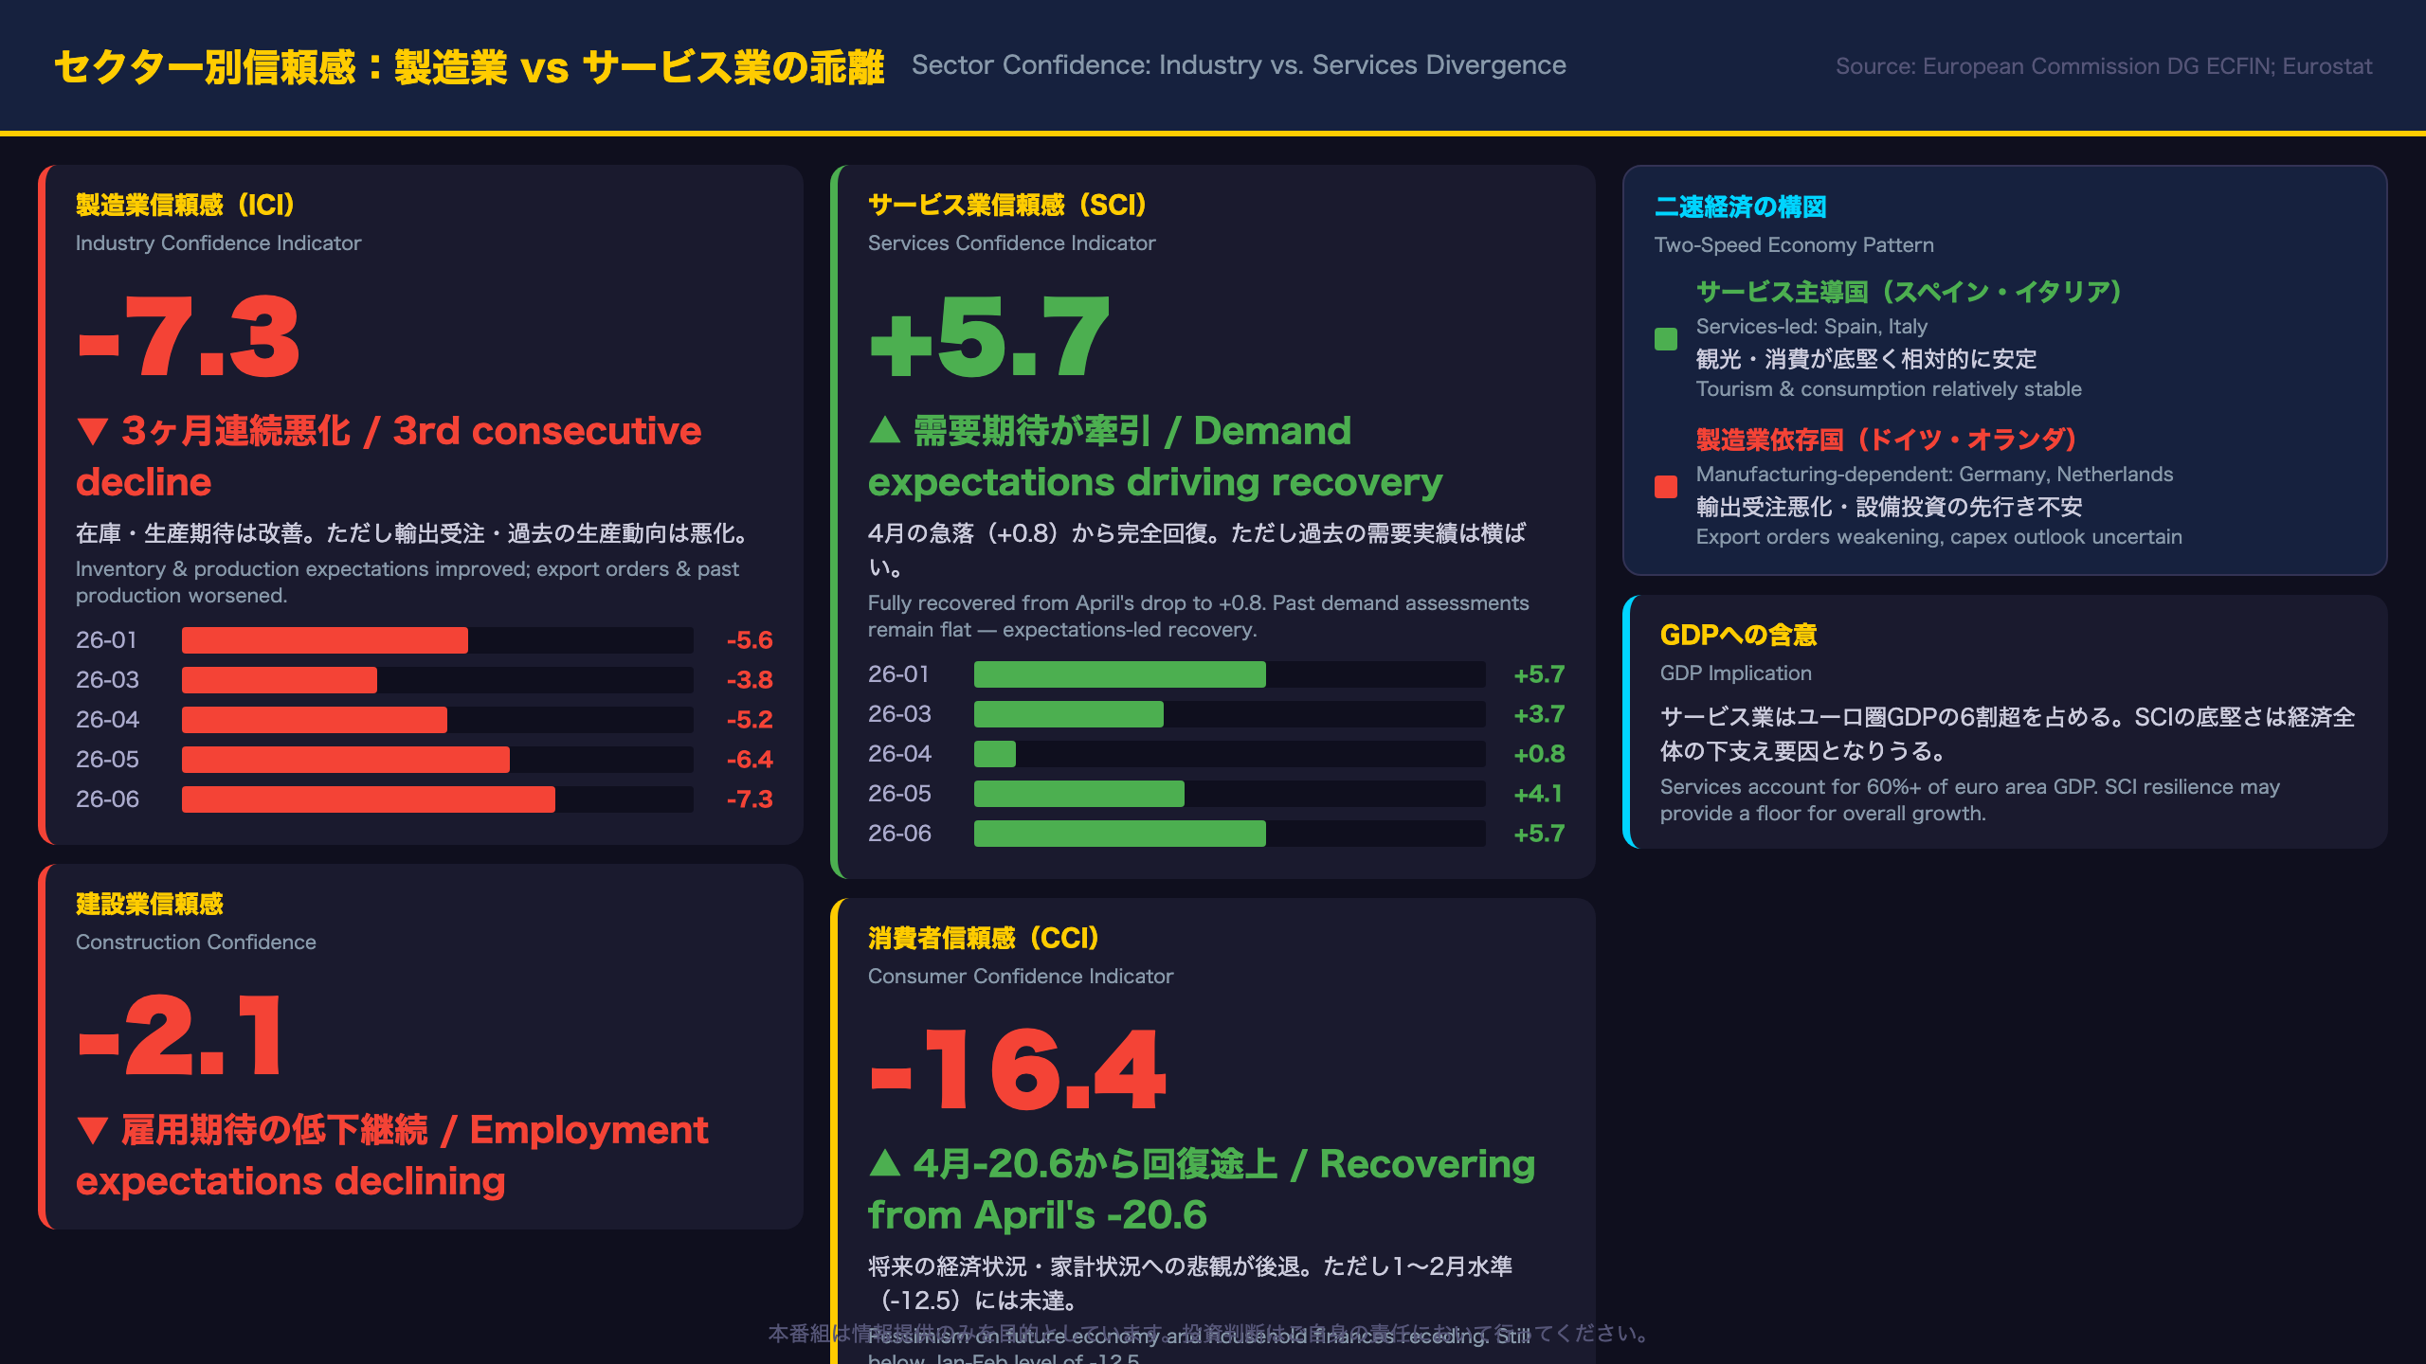The height and width of the screenshot is (1364, 2426).
Task: Click the GDP Implication label
Action: (x=1736, y=673)
